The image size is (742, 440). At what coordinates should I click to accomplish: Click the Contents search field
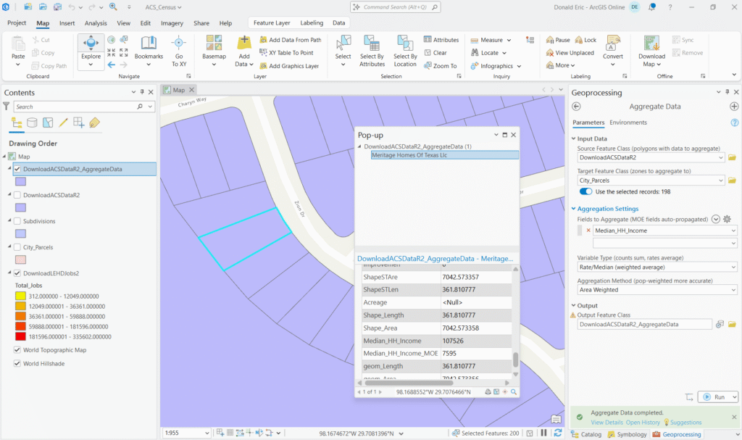(x=74, y=107)
